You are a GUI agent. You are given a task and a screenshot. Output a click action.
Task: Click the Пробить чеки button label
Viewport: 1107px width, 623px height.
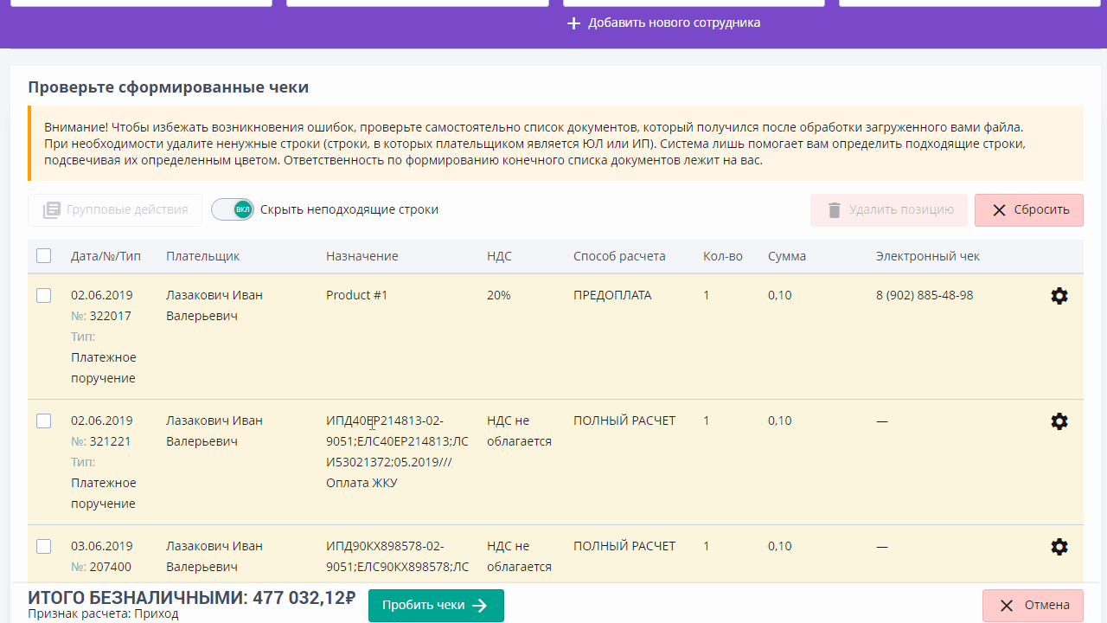(424, 606)
